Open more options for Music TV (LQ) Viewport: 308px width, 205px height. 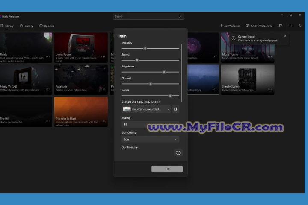(47, 89)
